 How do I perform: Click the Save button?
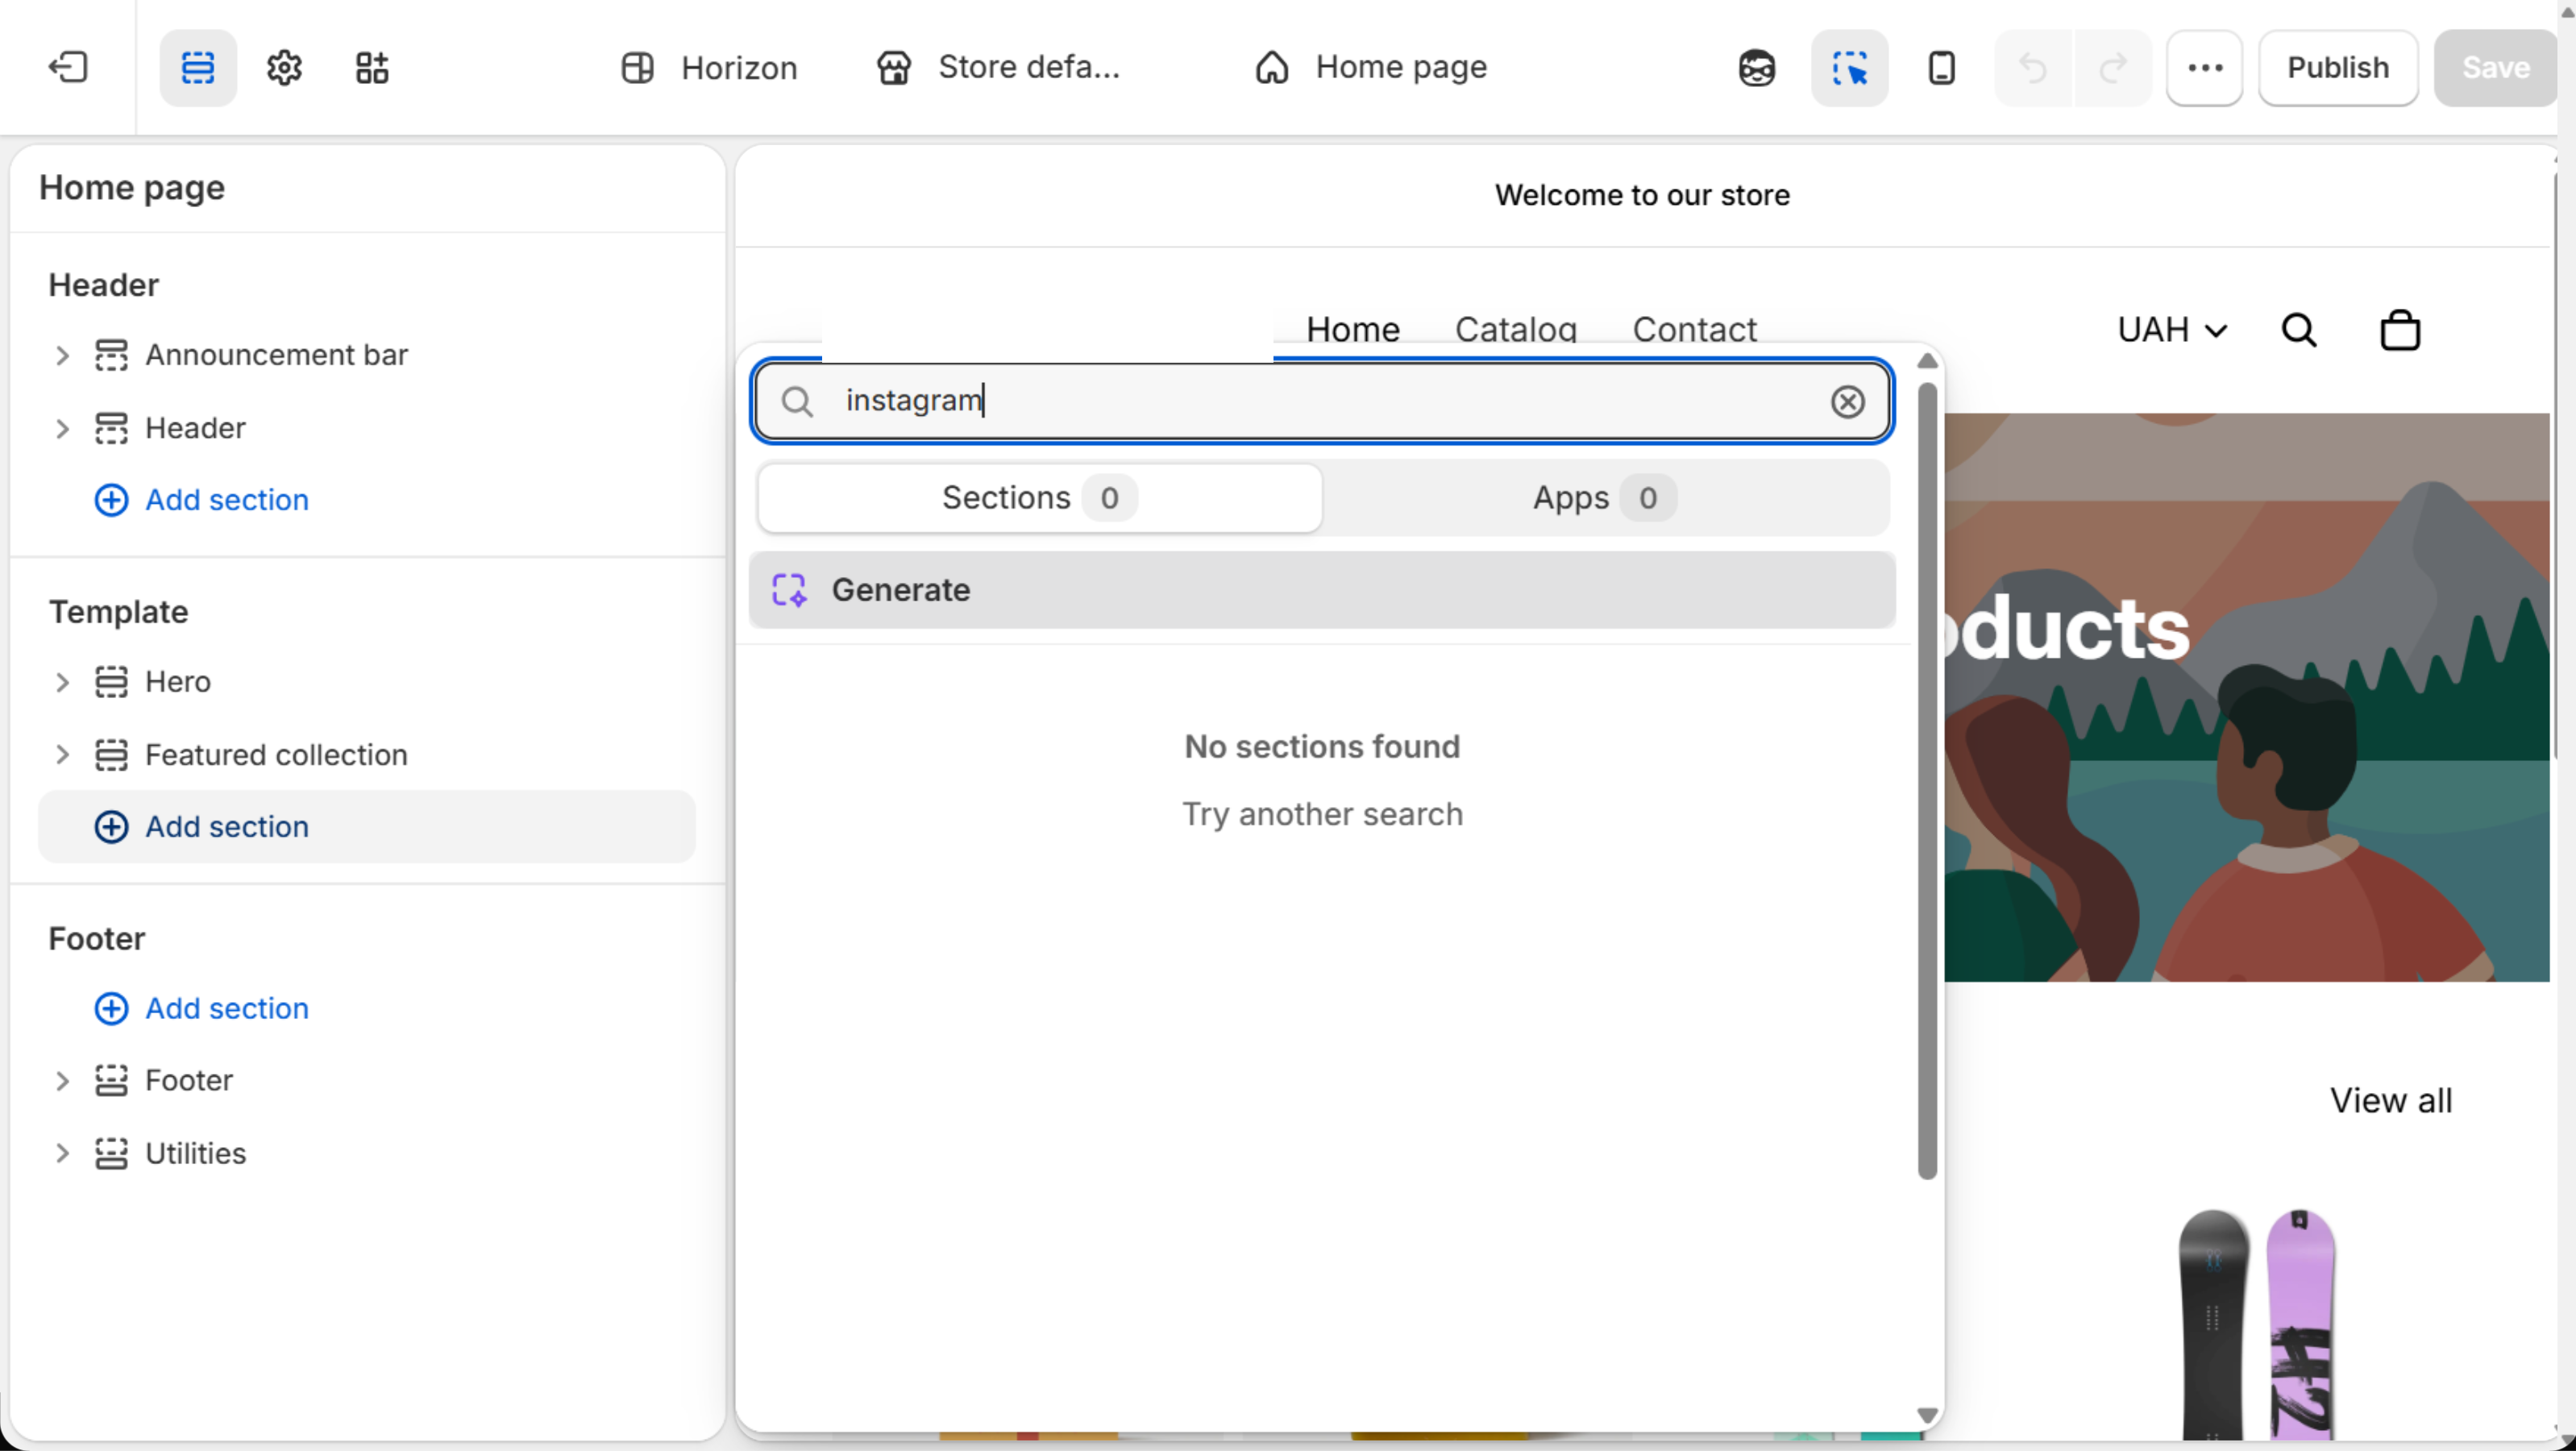(x=2495, y=67)
